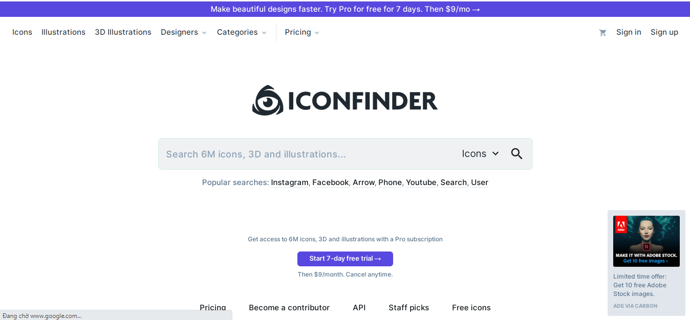Viewport: 690px width, 320px height.
Task: Click the purple Try Pro promo banner
Action: pos(345,9)
